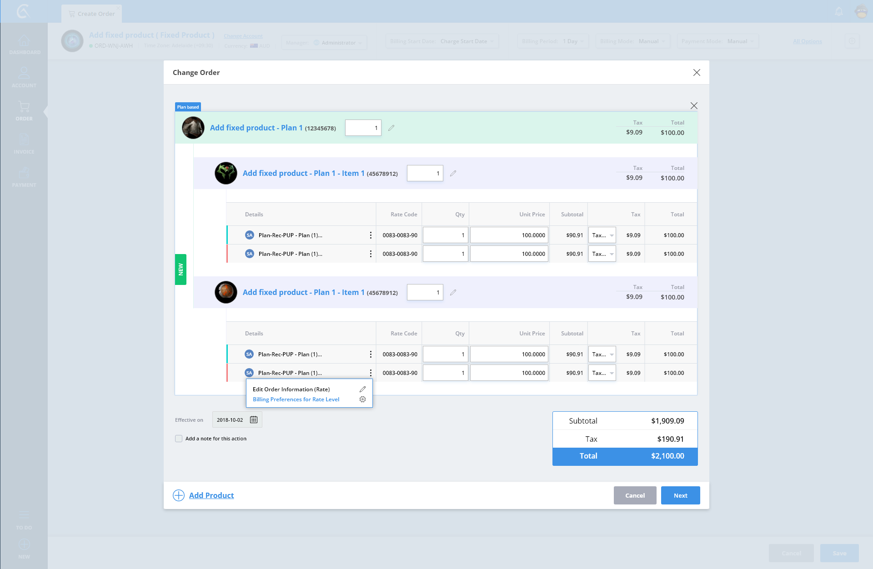Choose Billing Preferences for Rate Level
This screenshot has width=873, height=569.
[x=296, y=399]
